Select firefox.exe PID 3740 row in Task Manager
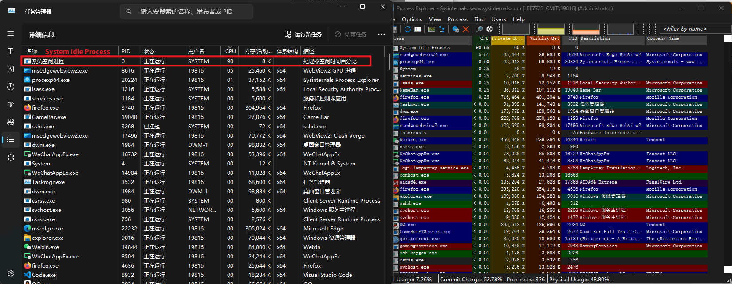 click(203, 107)
